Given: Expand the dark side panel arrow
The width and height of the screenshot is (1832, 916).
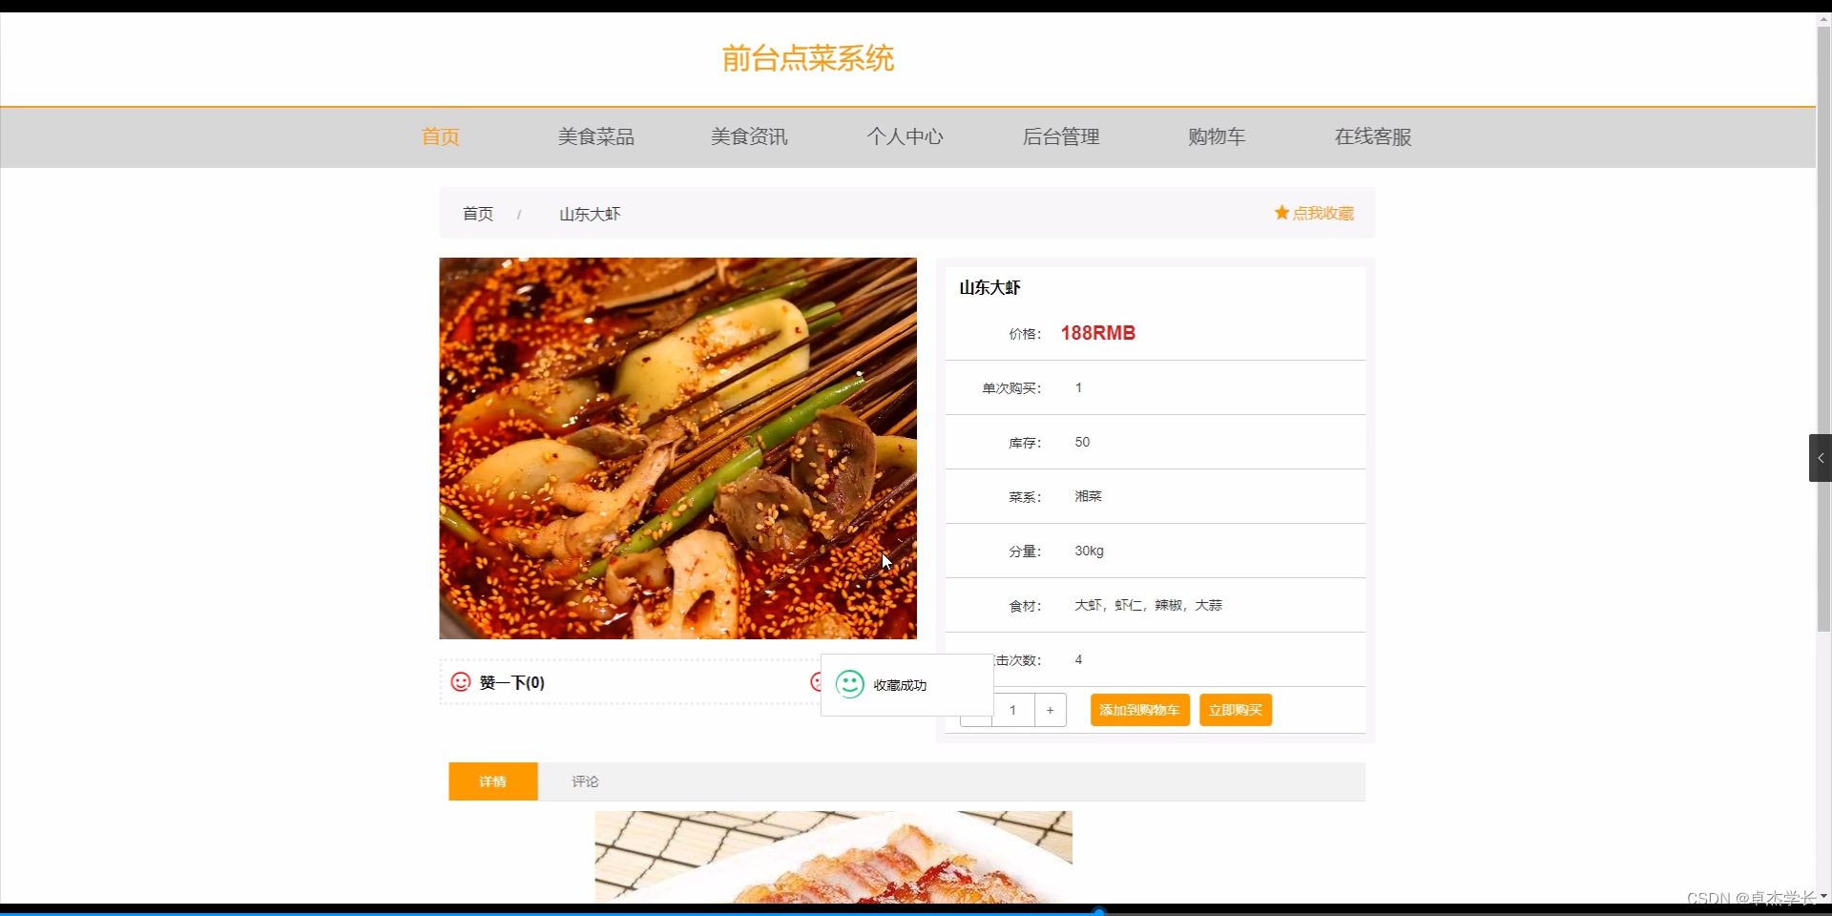Looking at the screenshot, I should [1821, 458].
